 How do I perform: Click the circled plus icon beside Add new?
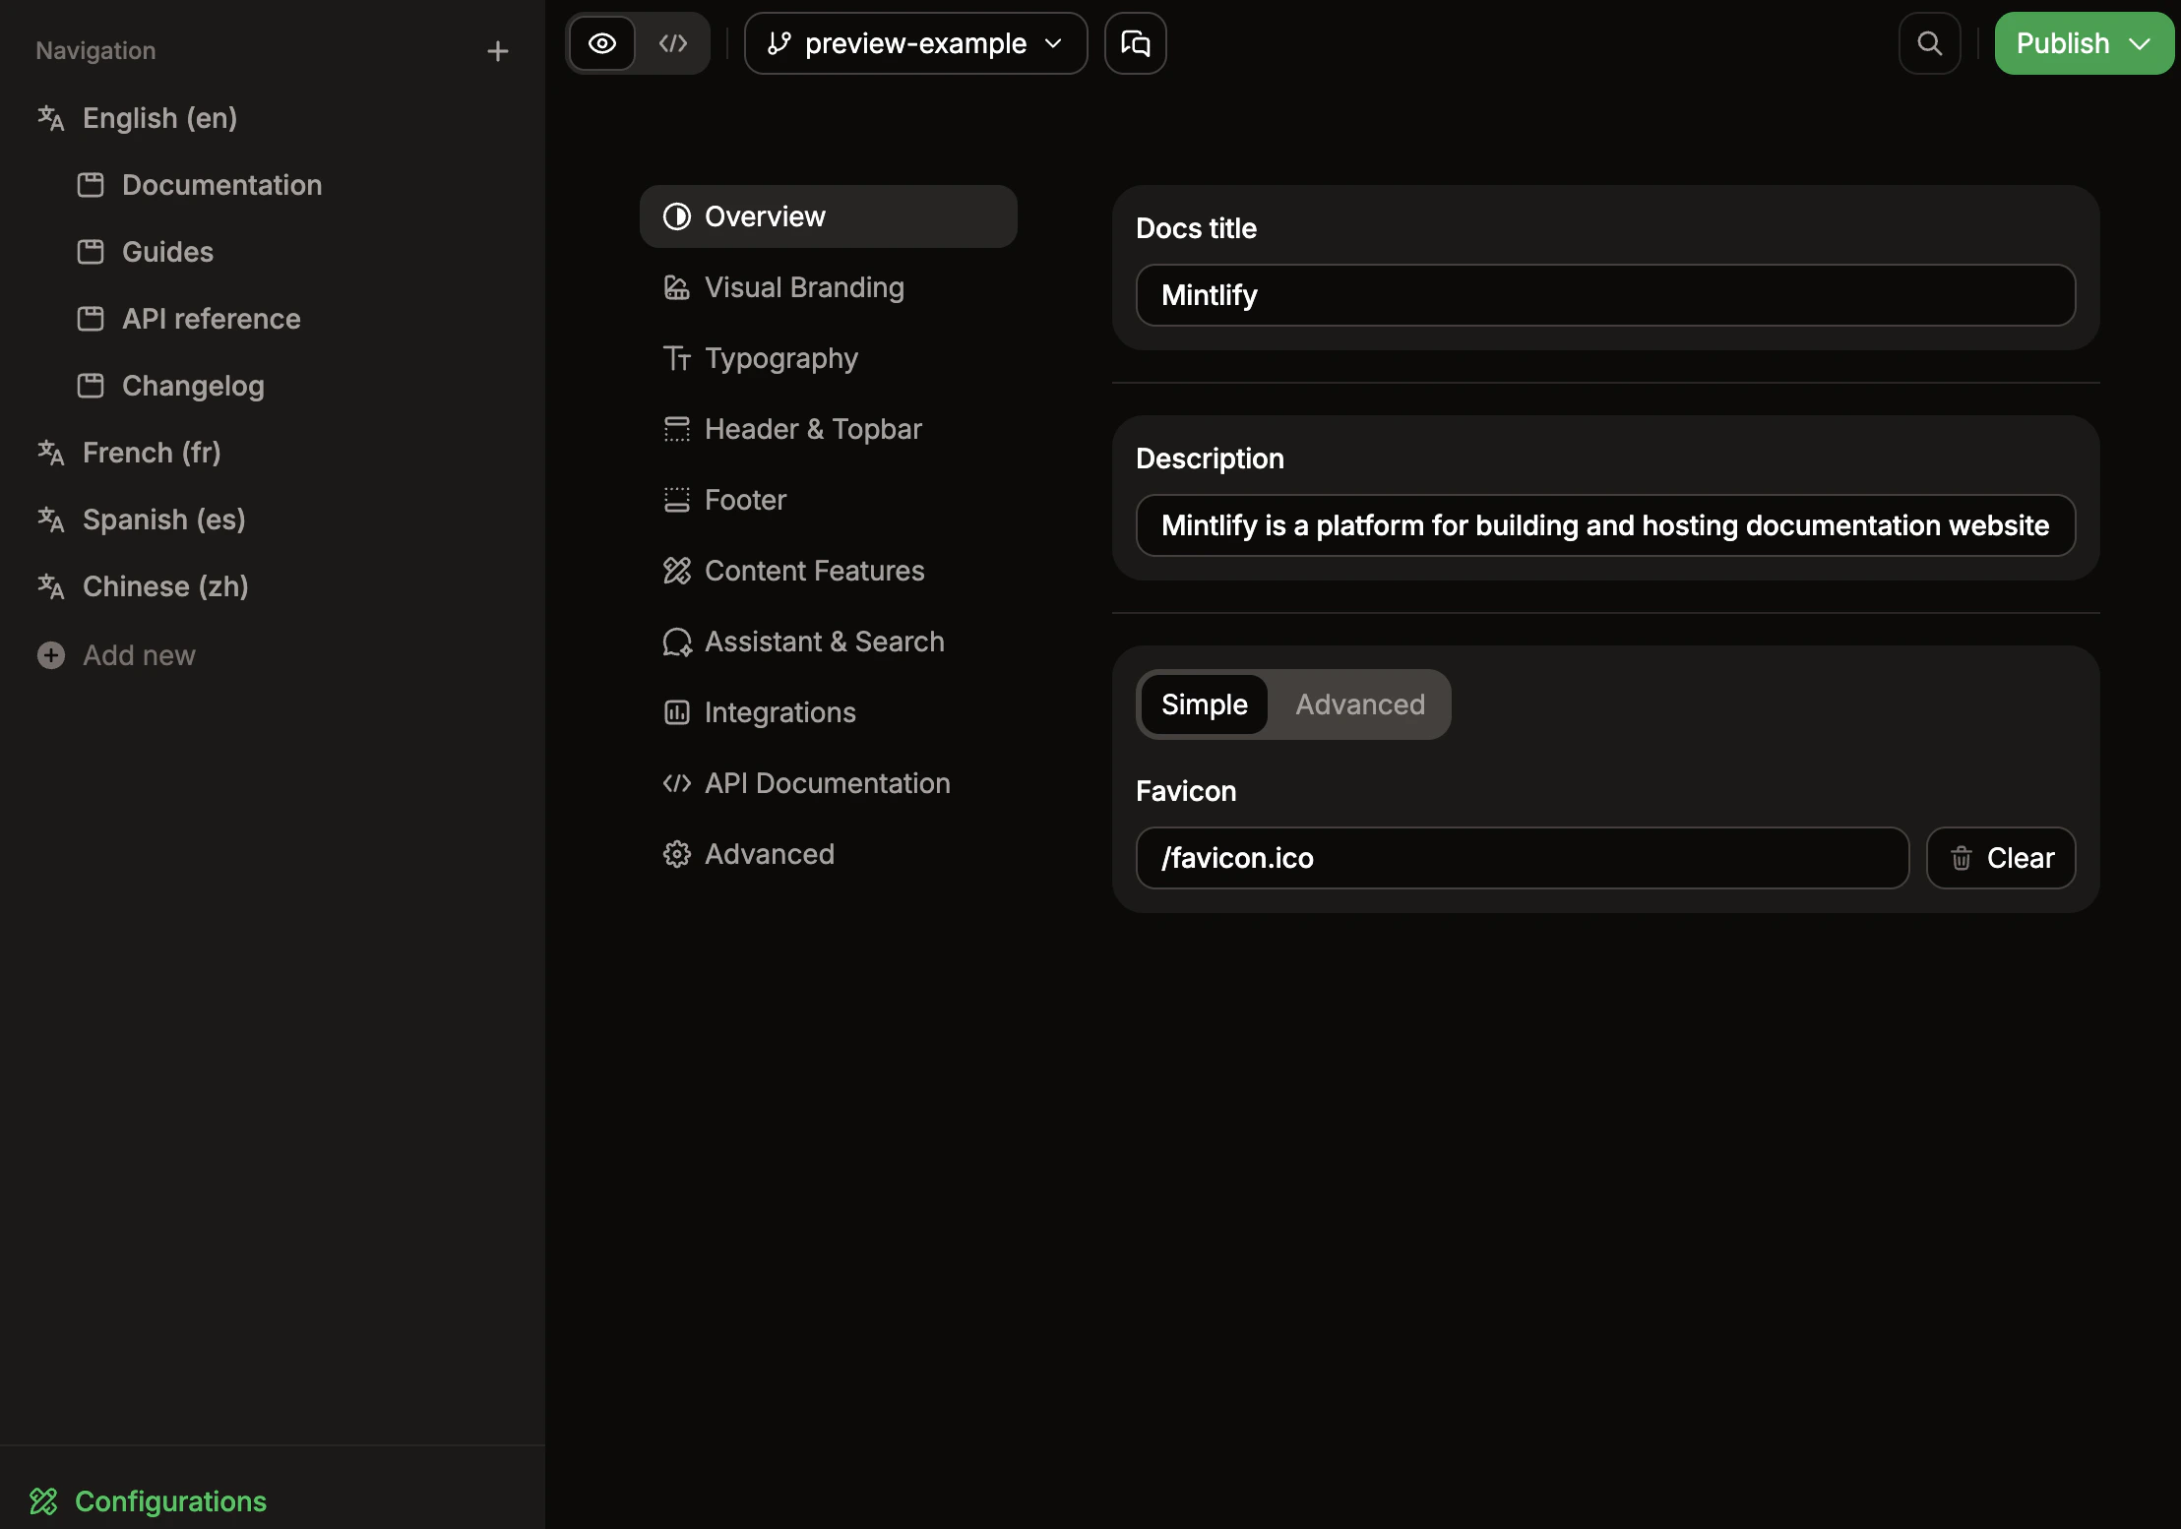51,655
